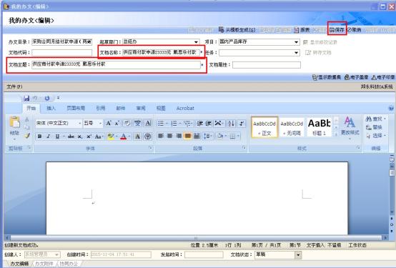Open the 文件(F) menu

[14, 86]
